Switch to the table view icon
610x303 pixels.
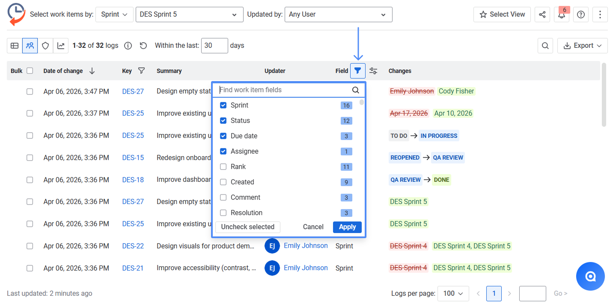click(15, 46)
